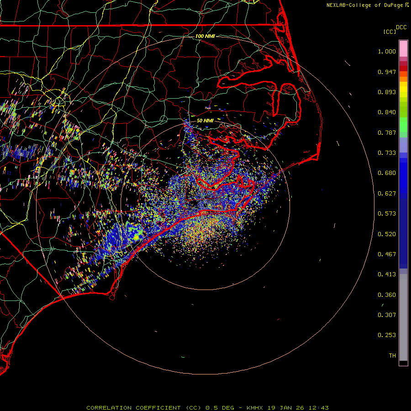Click the KMHX station identifier in caption
The width and height of the screenshot is (411, 411).
(x=255, y=408)
